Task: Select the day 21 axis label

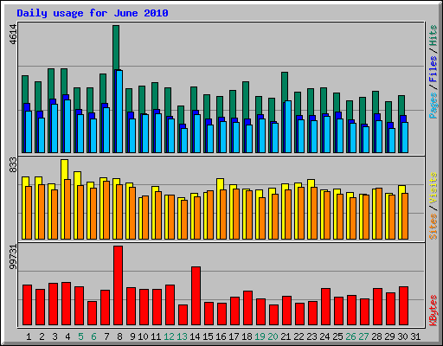Action: click(x=286, y=336)
